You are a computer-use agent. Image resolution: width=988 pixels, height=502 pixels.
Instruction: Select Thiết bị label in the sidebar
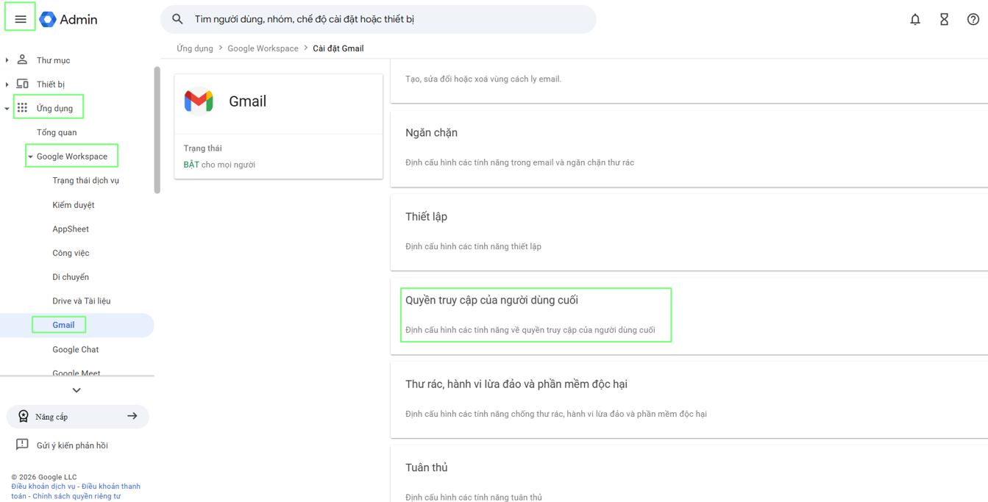click(x=51, y=85)
